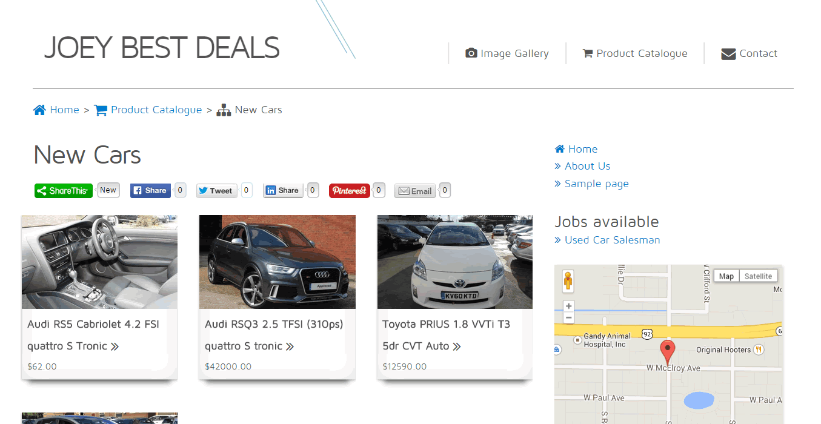Image resolution: width=821 pixels, height=424 pixels.
Task: Click the $42000.00 price text
Action: (x=228, y=366)
